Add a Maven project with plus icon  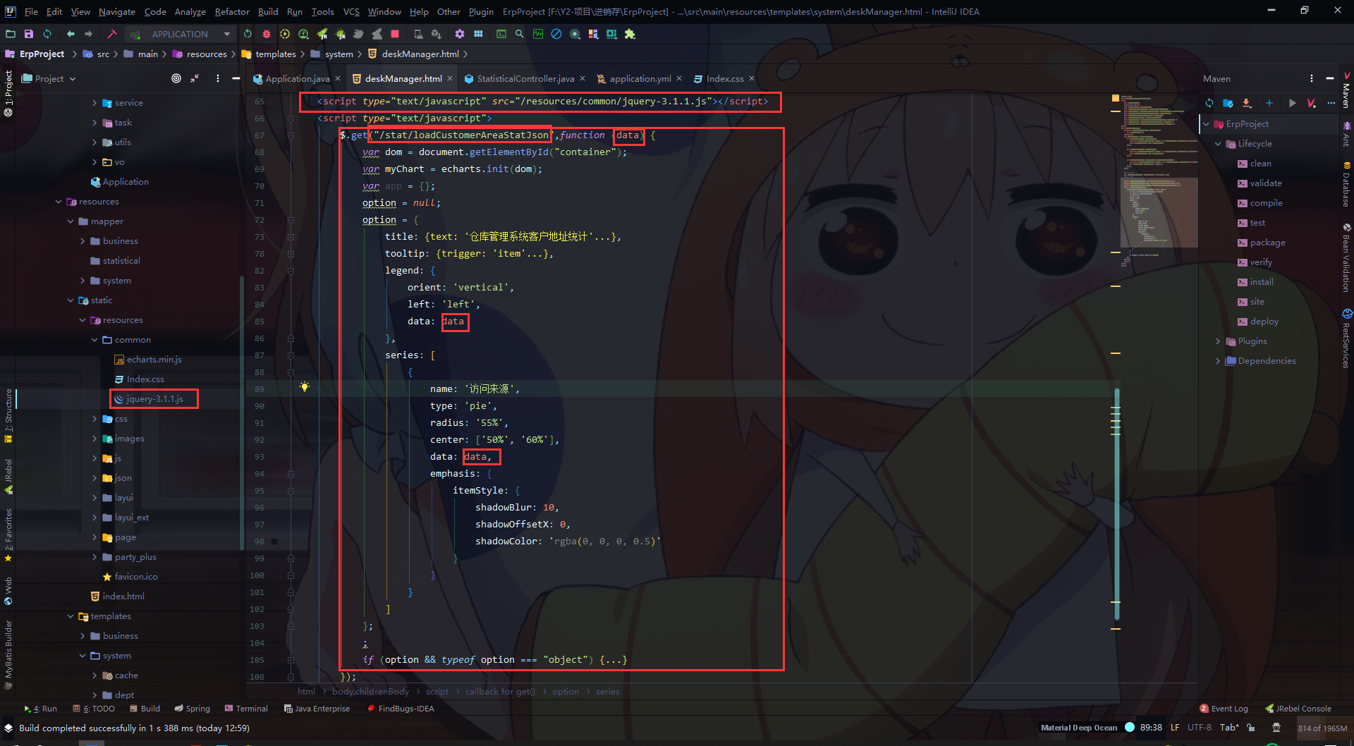(1269, 103)
